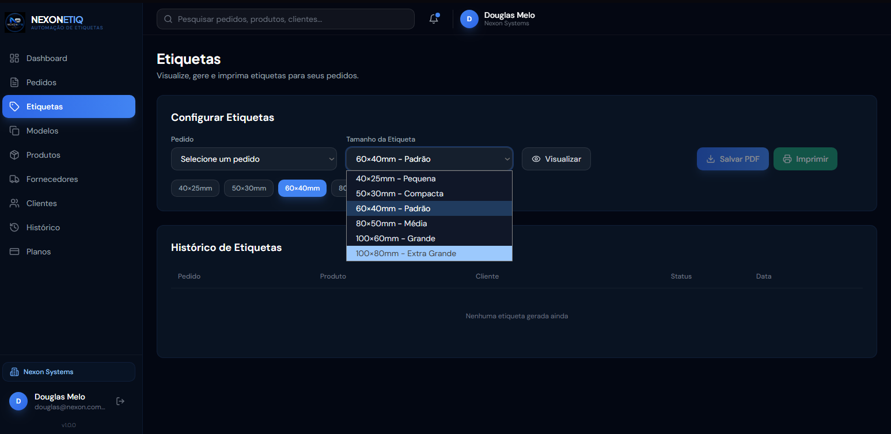This screenshot has height=434, width=891.
Task: Click the logout arrow icon
Action: coord(120,401)
